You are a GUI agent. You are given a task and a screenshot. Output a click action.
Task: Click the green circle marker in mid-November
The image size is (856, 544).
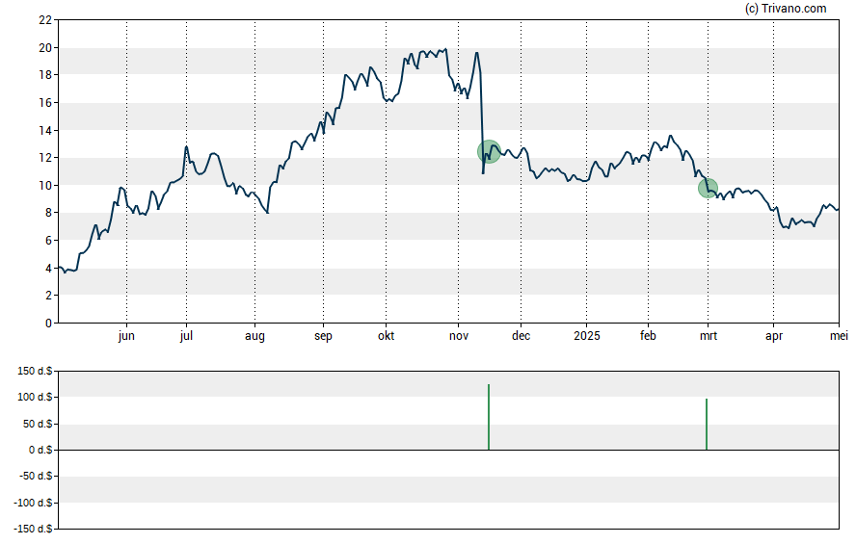tap(489, 151)
